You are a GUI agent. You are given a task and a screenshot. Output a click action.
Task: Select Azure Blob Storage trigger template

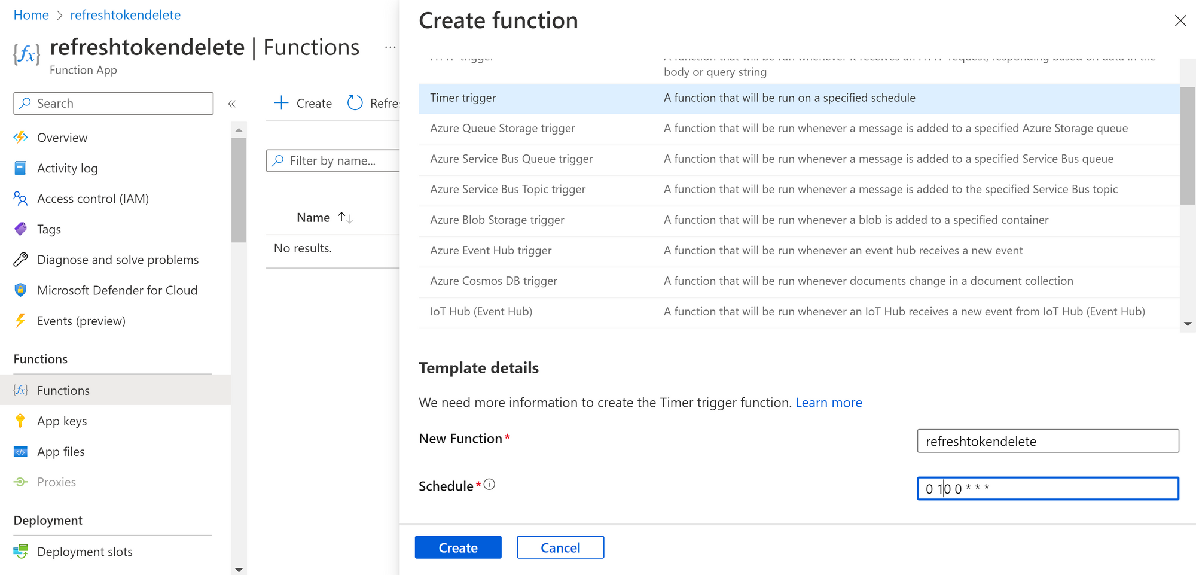tap(799, 220)
